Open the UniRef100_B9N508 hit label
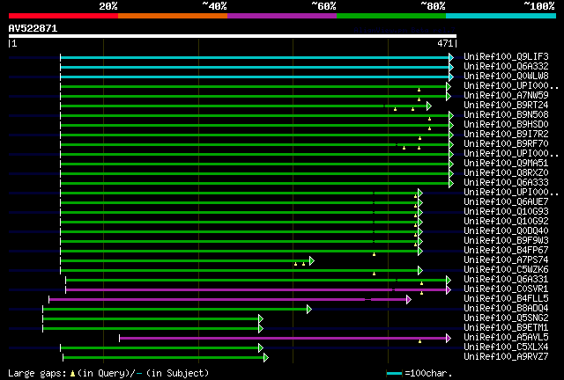564x380 pixels. click(x=506, y=115)
